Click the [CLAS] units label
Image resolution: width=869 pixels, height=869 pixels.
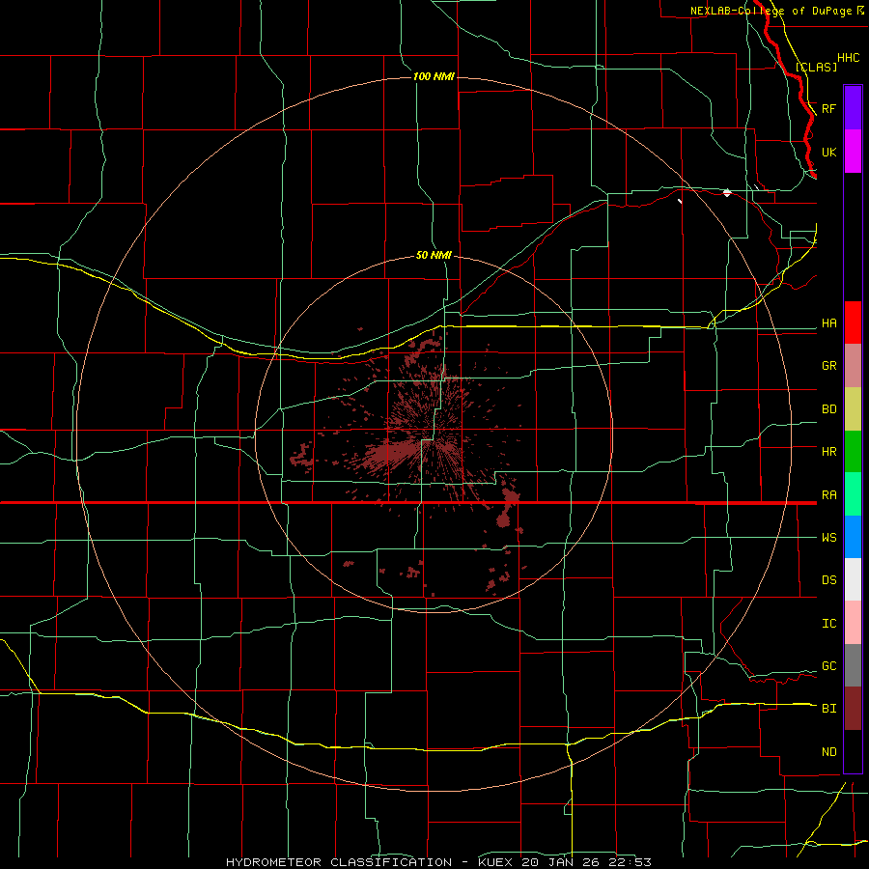[816, 67]
